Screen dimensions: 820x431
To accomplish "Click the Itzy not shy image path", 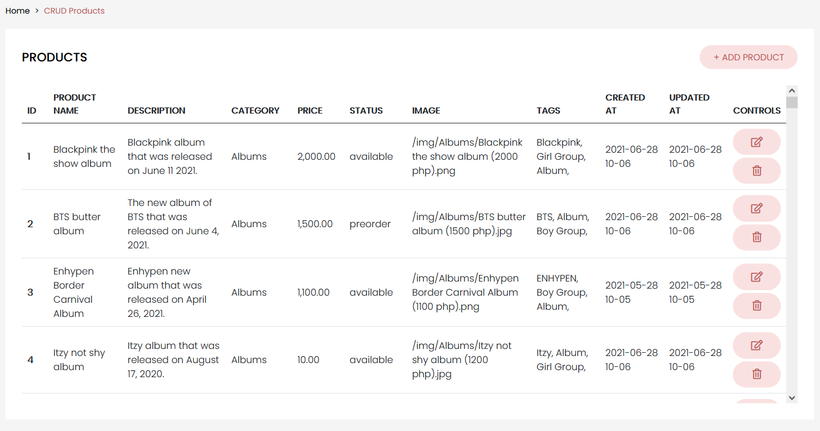I will coord(462,360).
